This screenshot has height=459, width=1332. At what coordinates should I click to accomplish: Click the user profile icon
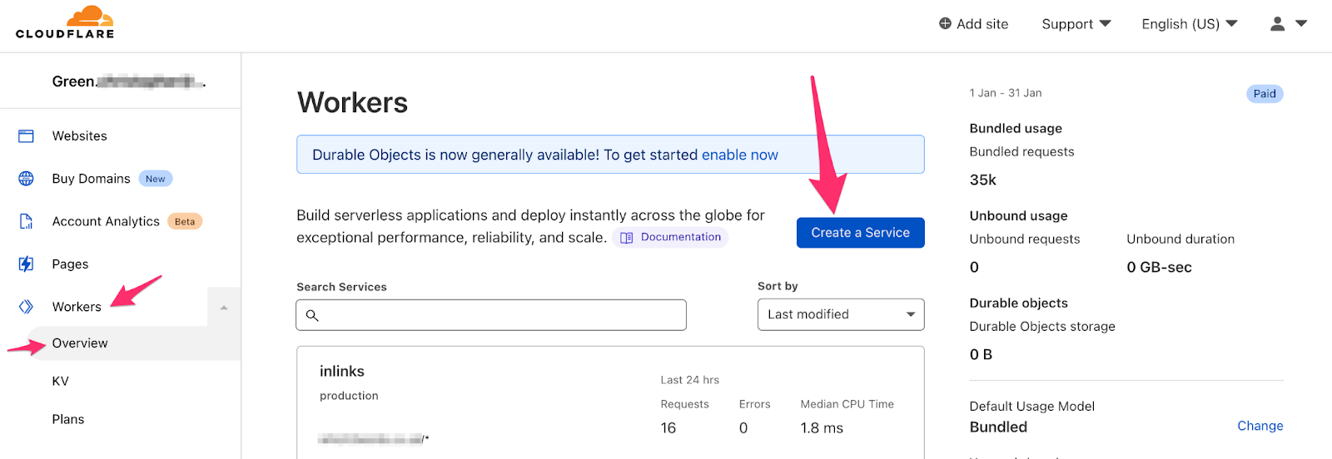[x=1277, y=24]
